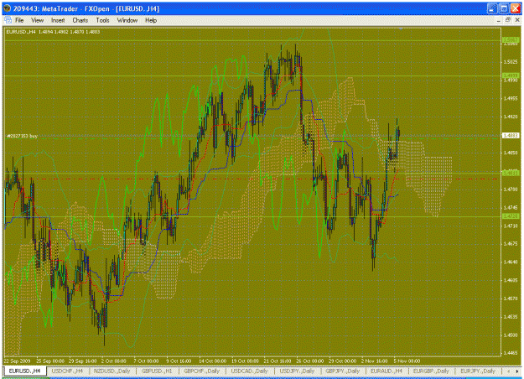Click the 19 Oct 00:00 time label

point(245,361)
